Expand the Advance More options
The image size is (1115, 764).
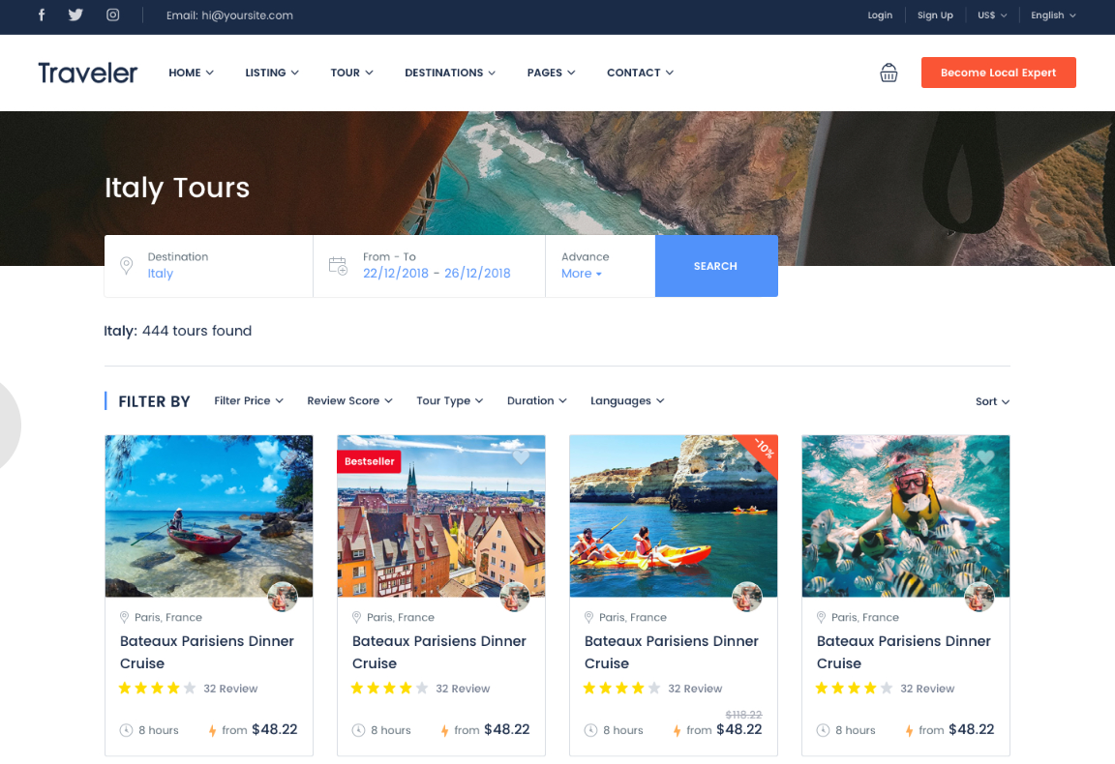(582, 274)
